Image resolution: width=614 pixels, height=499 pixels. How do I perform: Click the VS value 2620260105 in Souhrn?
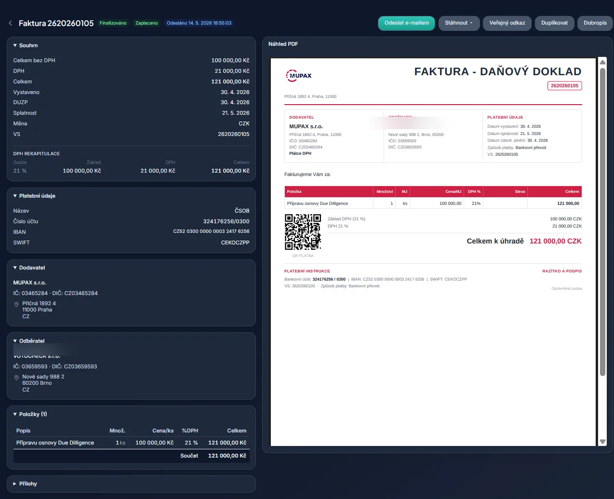pyautogui.click(x=234, y=134)
